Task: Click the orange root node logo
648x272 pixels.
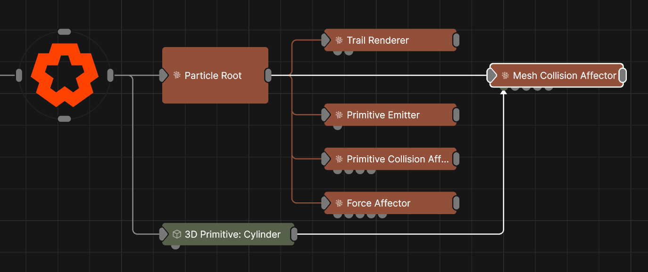Action: tap(64, 75)
